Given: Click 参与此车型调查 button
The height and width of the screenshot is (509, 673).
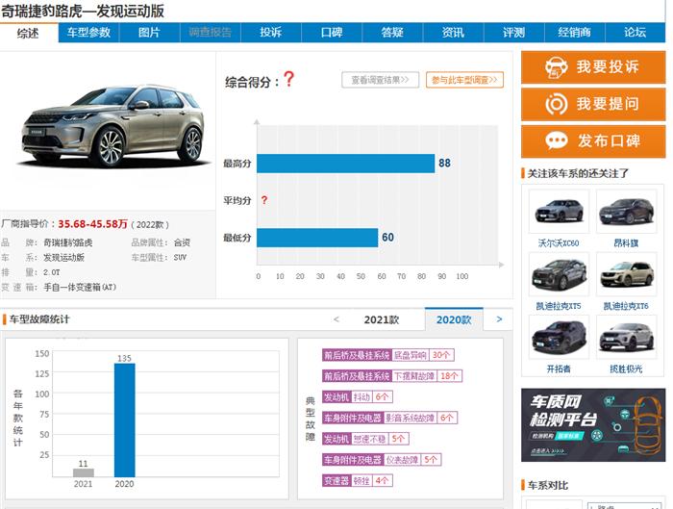Looking at the screenshot, I should (x=464, y=80).
